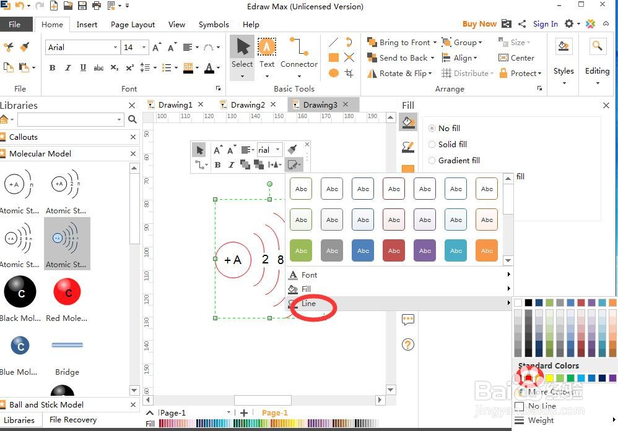Decrease font size in ribbon
Screen dimensions: 618x431
(172, 47)
